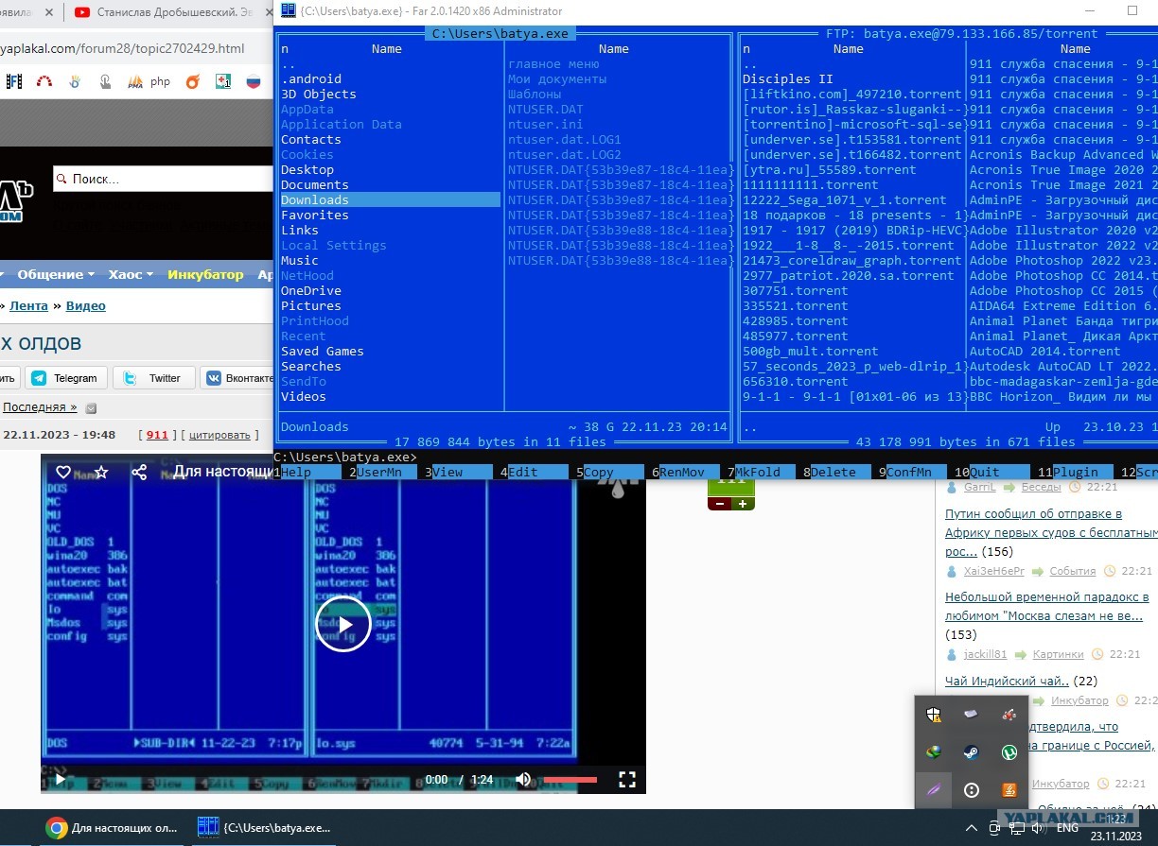The width and height of the screenshot is (1158, 846).
Task: Click the USB safely-remove tray icon
Action: tap(972, 715)
